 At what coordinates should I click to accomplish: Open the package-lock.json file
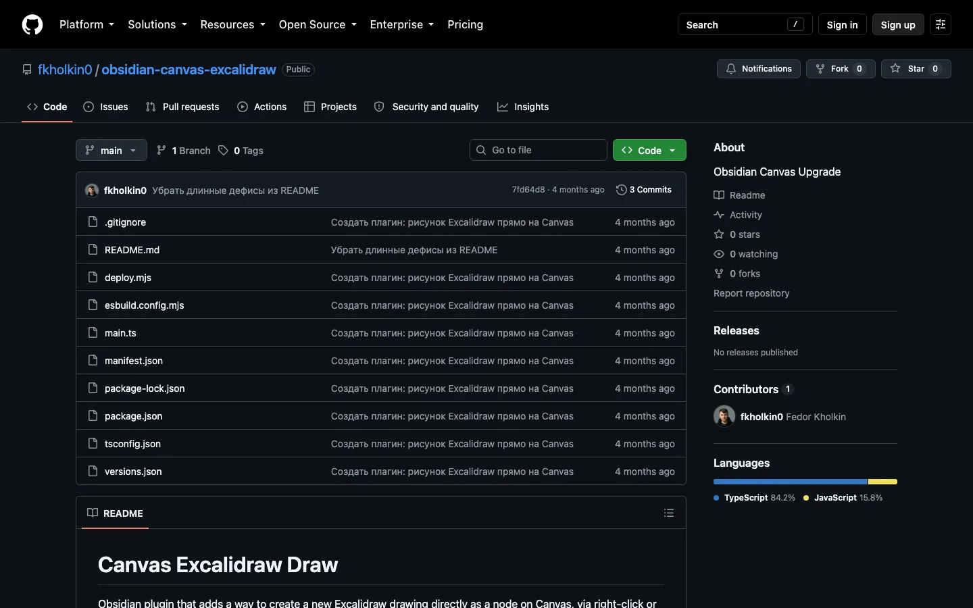click(145, 388)
